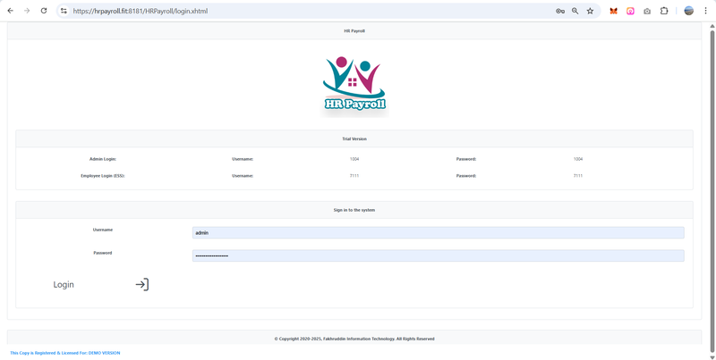This screenshot has width=716, height=360.
Task: Open the extensions puzzle piece menu
Action: 664,11
